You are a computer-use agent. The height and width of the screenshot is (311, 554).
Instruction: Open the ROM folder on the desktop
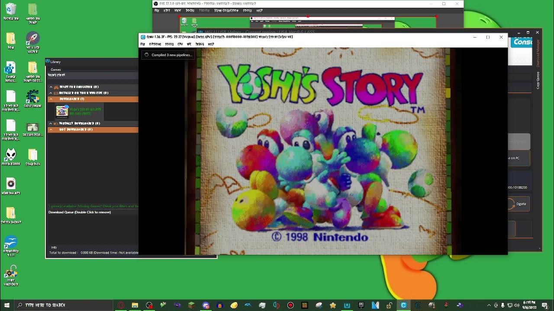11,41
